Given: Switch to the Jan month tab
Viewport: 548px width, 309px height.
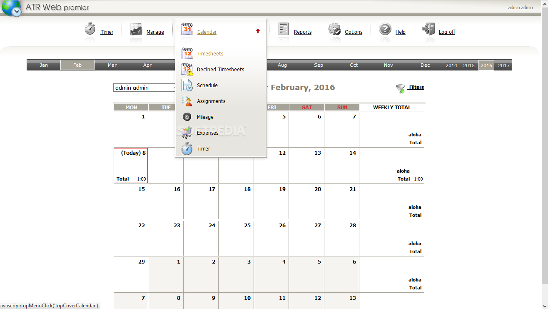Looking at the screenshot, I should click(x=44, y=65).
